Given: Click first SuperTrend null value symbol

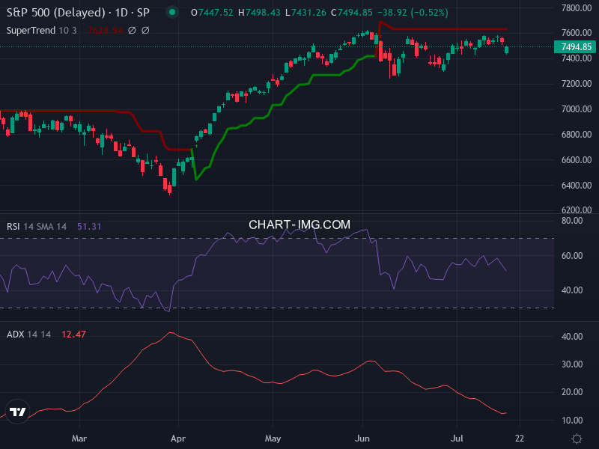Looking at the screenshot, I should 132,30.
